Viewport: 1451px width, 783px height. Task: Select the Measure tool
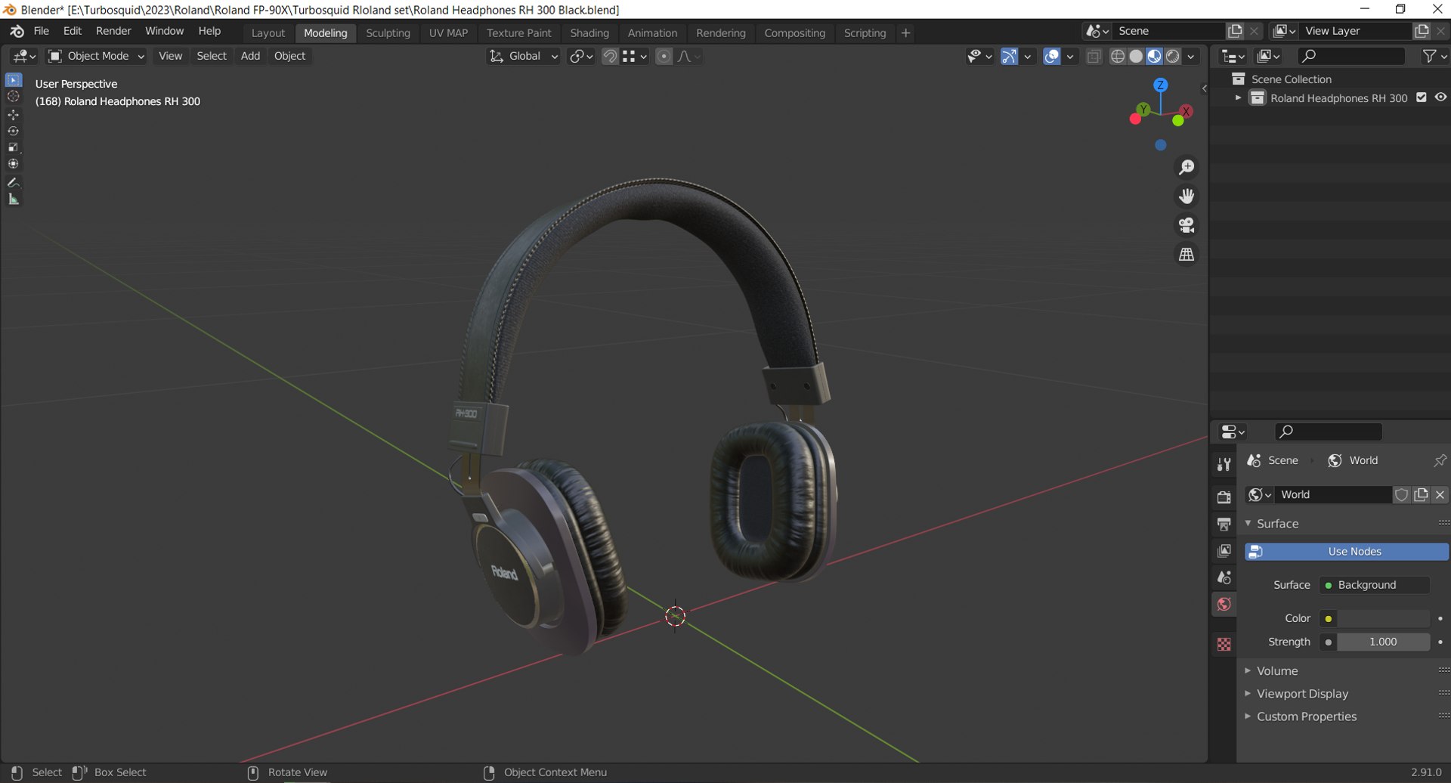pyautogui.click(x=13, y=199)
